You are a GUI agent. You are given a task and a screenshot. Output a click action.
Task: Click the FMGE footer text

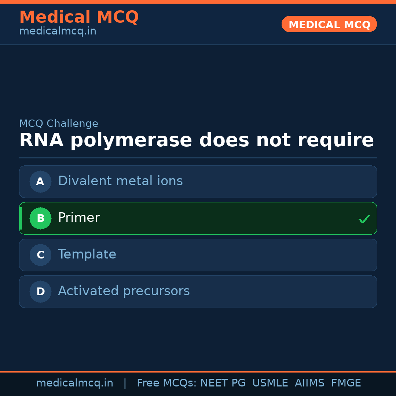[346, 383]
